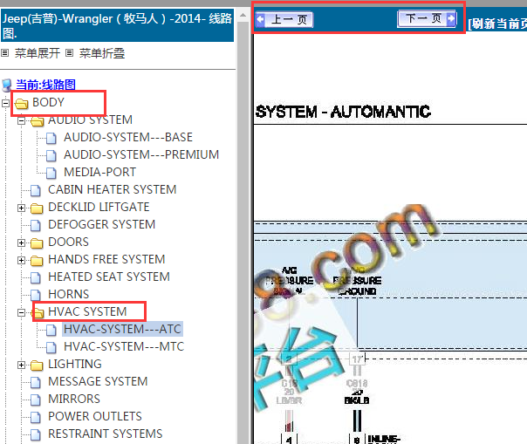Open HVAC-SYSTEM---MTC document icon
The image size is (527, 444).
51,347
